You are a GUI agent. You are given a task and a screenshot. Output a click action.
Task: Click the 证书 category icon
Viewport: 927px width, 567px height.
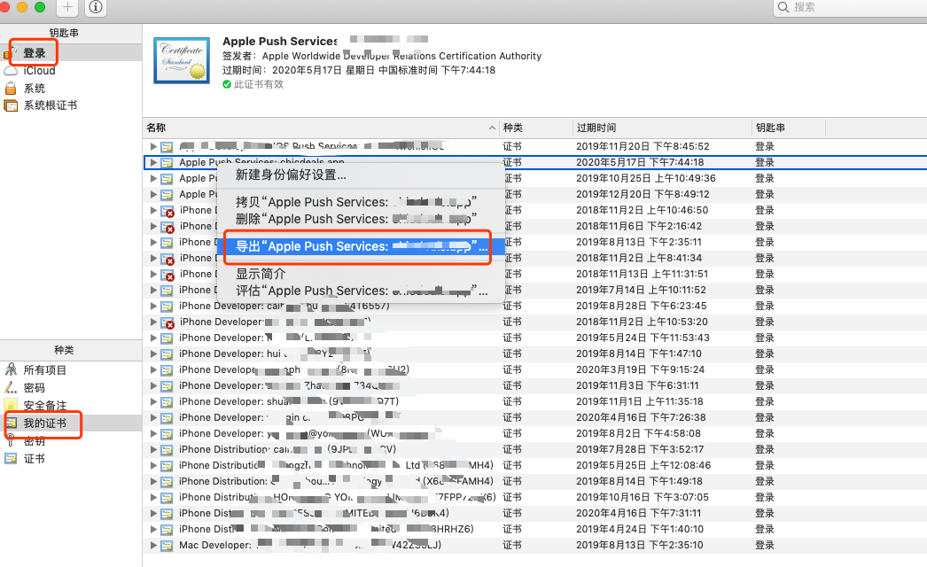click(11, 459)
